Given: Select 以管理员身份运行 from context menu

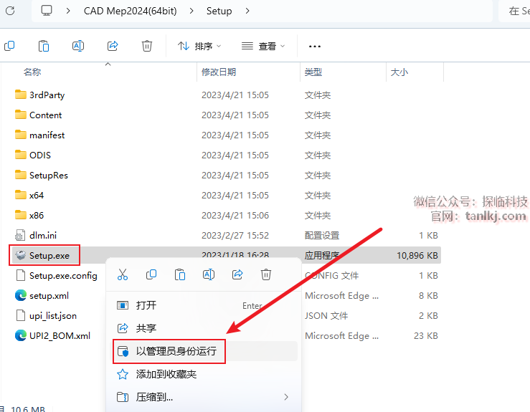Looking at the screenshot, I should click(x=176, y=351).
